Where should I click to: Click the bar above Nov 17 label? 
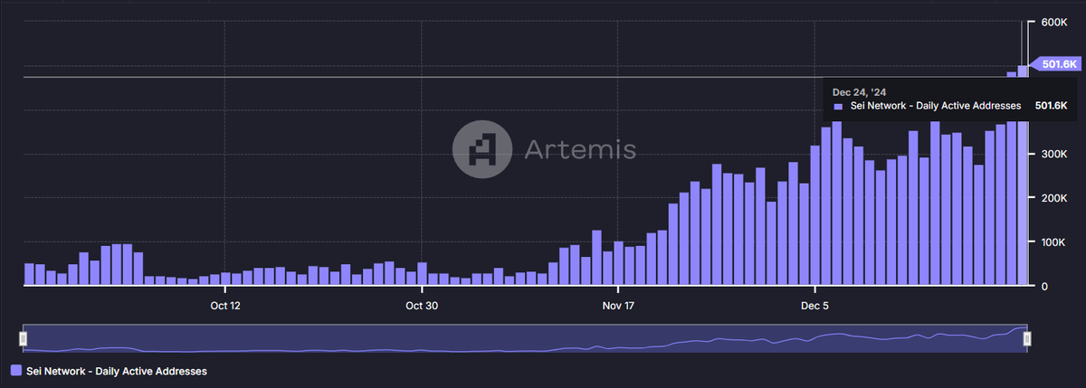pos(618,263)
